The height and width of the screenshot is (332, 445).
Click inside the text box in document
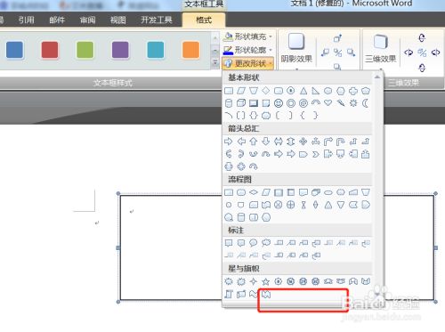point(172,247)
